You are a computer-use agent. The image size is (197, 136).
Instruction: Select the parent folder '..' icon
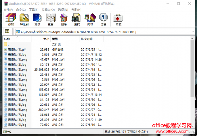pyautogui.click(x=5, y=44)
